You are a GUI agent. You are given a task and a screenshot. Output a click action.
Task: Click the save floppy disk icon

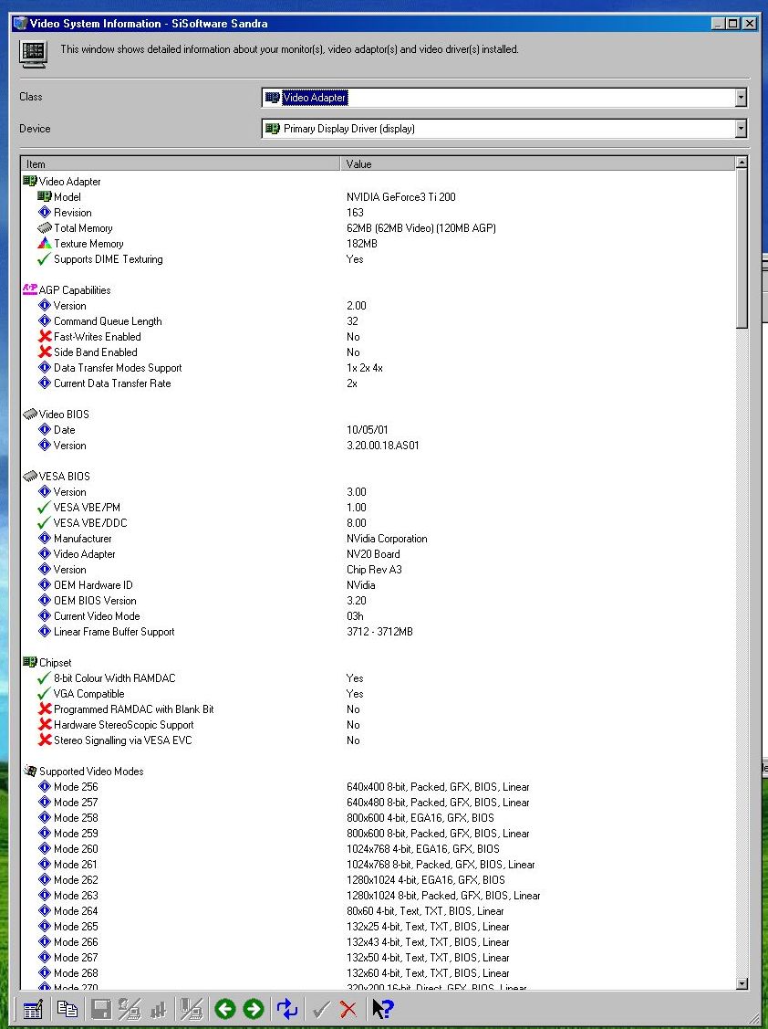pyautogui.click(x=101, y=1009)
